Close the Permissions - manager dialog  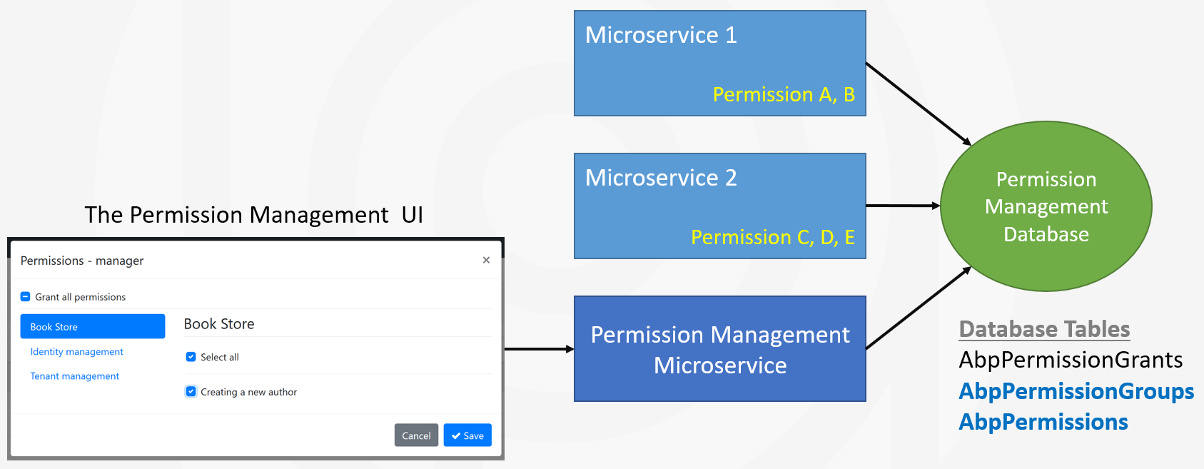pos(486,260)
